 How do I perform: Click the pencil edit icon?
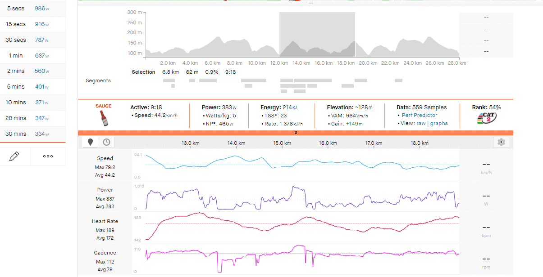point(14,156)
